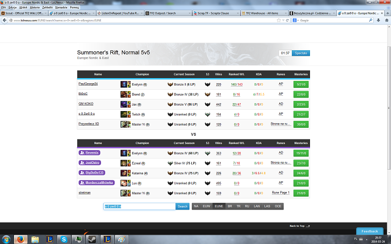Expand the address bar history dropdown arrow
This screenshot has height=244, width=391.
click(x=283, y=20)
